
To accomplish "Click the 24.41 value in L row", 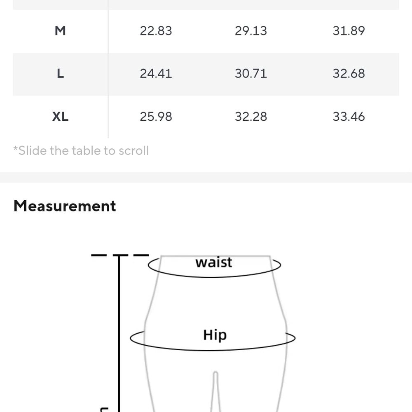I will [x=156, y=74].
